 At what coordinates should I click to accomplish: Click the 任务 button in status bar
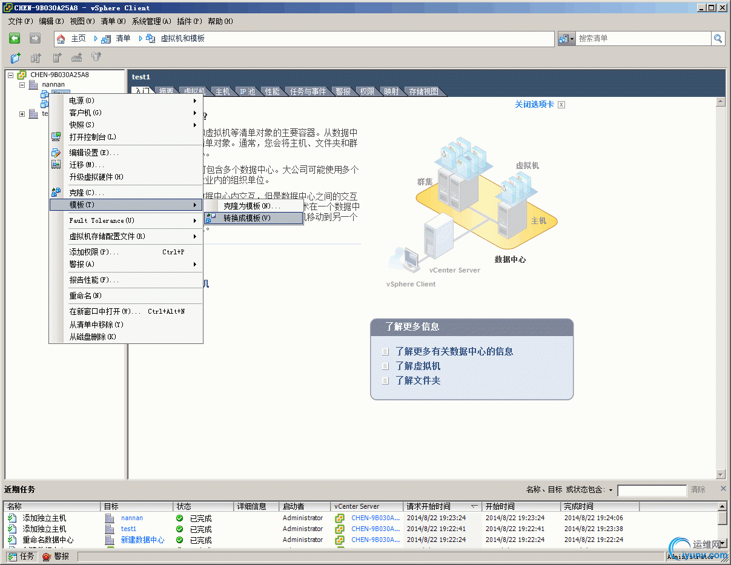pos(22,557)
